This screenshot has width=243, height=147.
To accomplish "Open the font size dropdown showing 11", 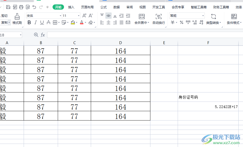I will tap(79, 16).
